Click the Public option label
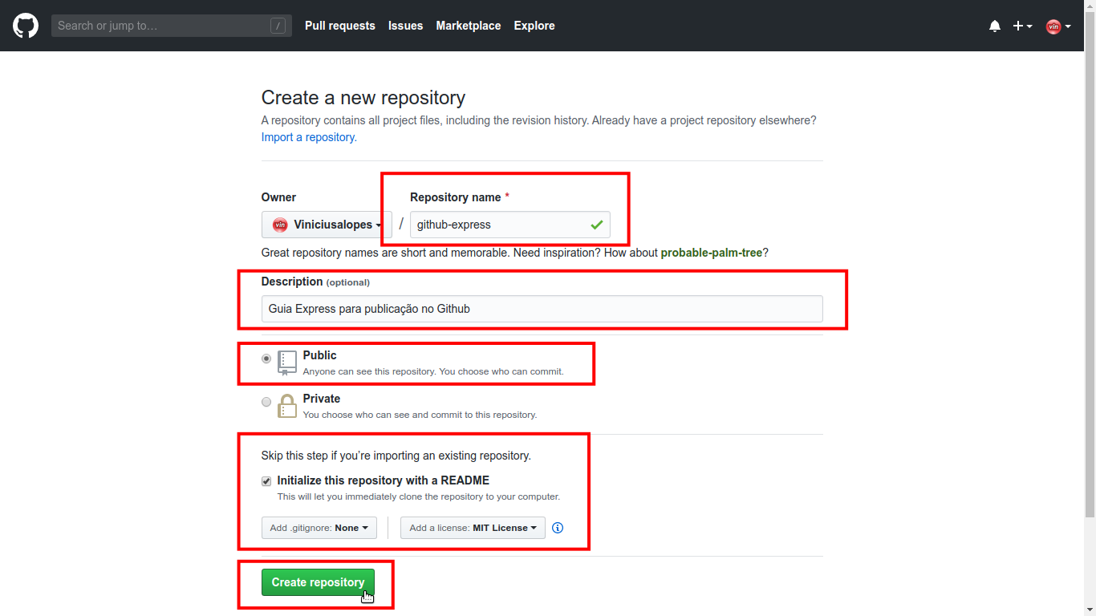 (x=319, y=355)
